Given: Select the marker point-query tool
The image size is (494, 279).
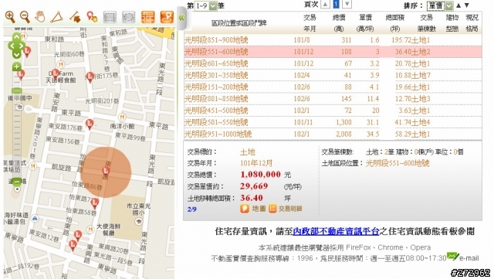Looking at the screenshot, I should click(x=92, y=17).
